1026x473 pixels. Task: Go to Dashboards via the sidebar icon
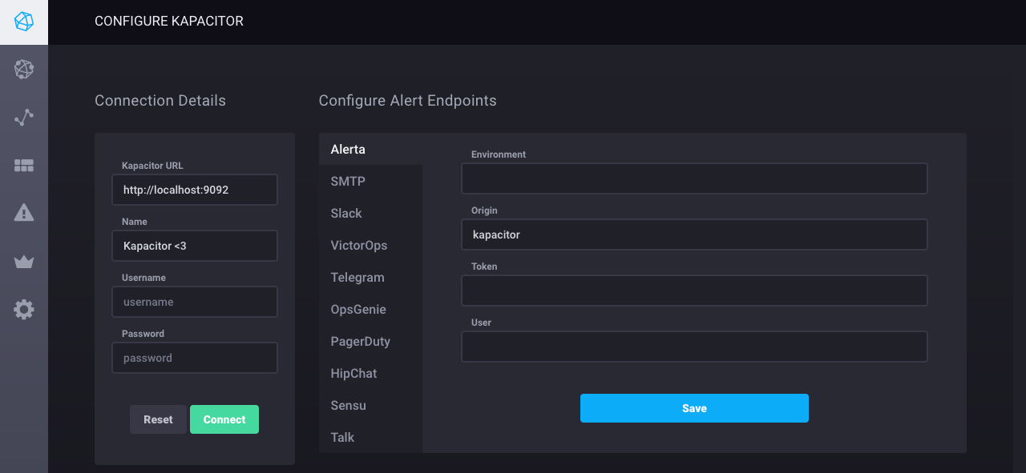coord(24,166)
